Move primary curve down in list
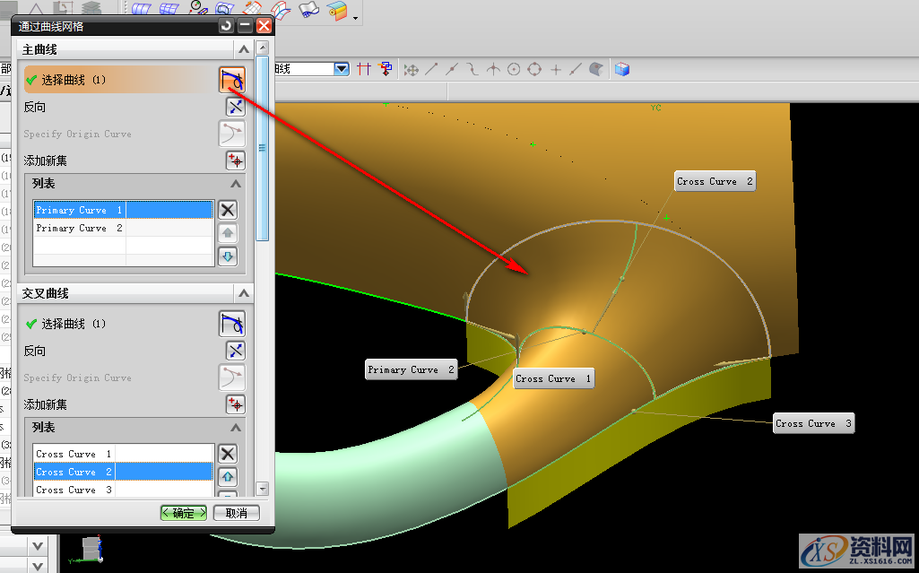Image resolution: width=919 pixels, height=573 pixels. 228,257
